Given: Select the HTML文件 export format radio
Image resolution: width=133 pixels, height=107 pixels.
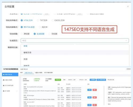Looking at the screenshot, I should [22, 20].
